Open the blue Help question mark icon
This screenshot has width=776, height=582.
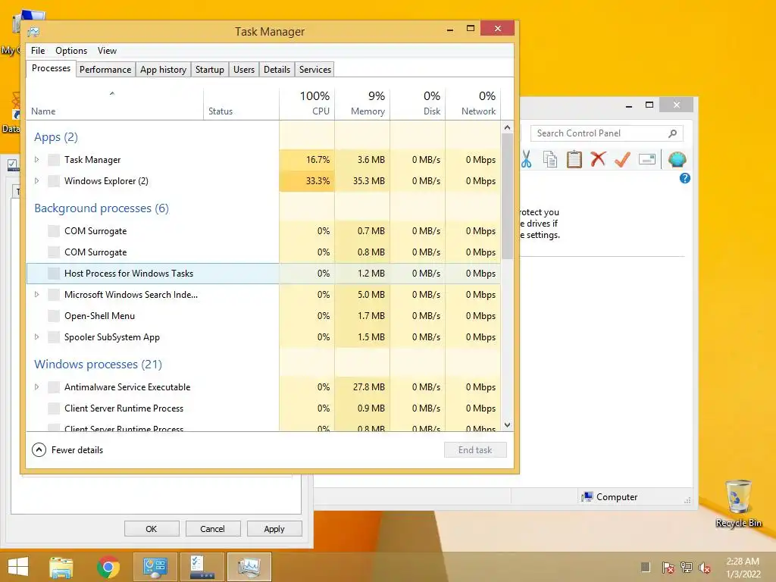685,178
